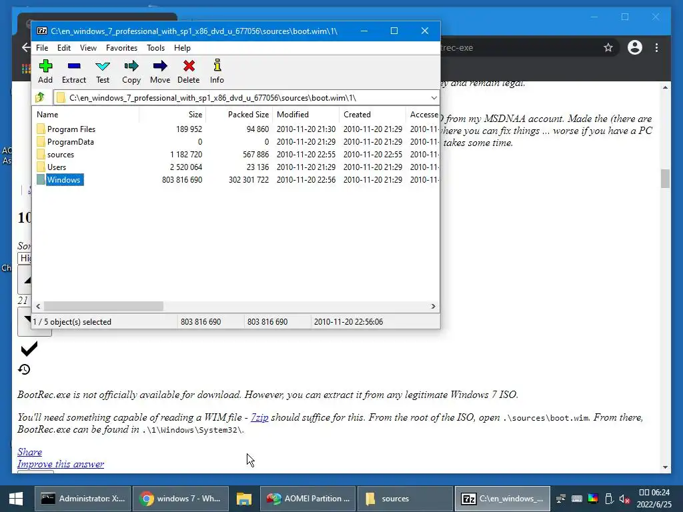Click the webpage scroll-down arrow

665,467
